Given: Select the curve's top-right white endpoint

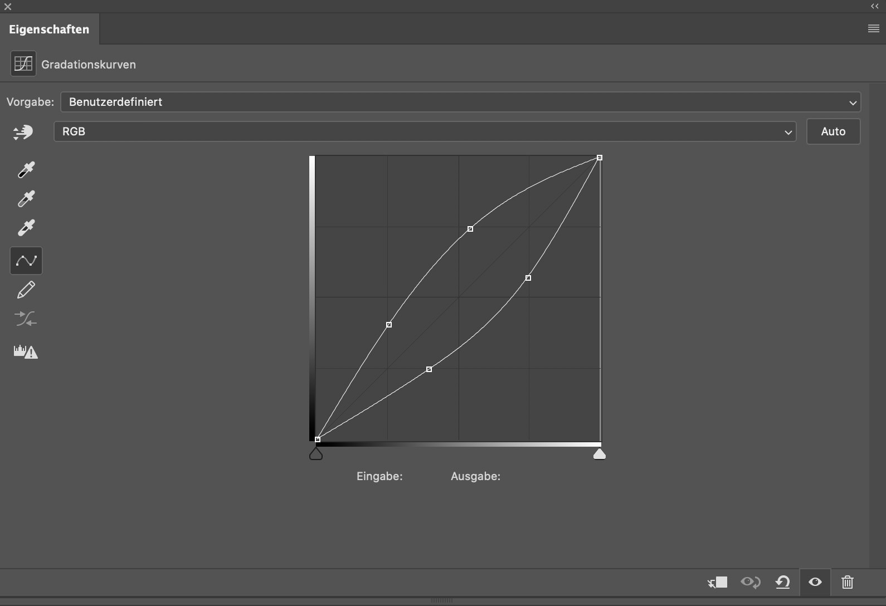Looking at the screenshot, I should click(x=600, y=158).
